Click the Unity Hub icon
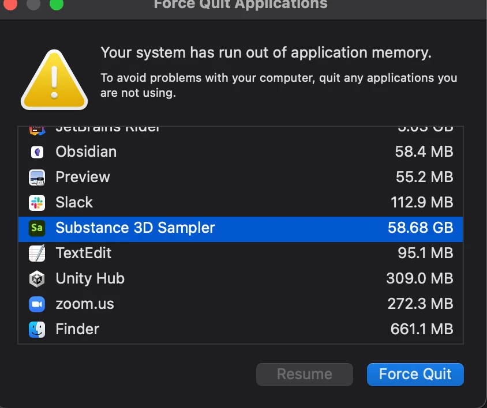The width and height of the screenshot is (487, 408). pos(37,279)
